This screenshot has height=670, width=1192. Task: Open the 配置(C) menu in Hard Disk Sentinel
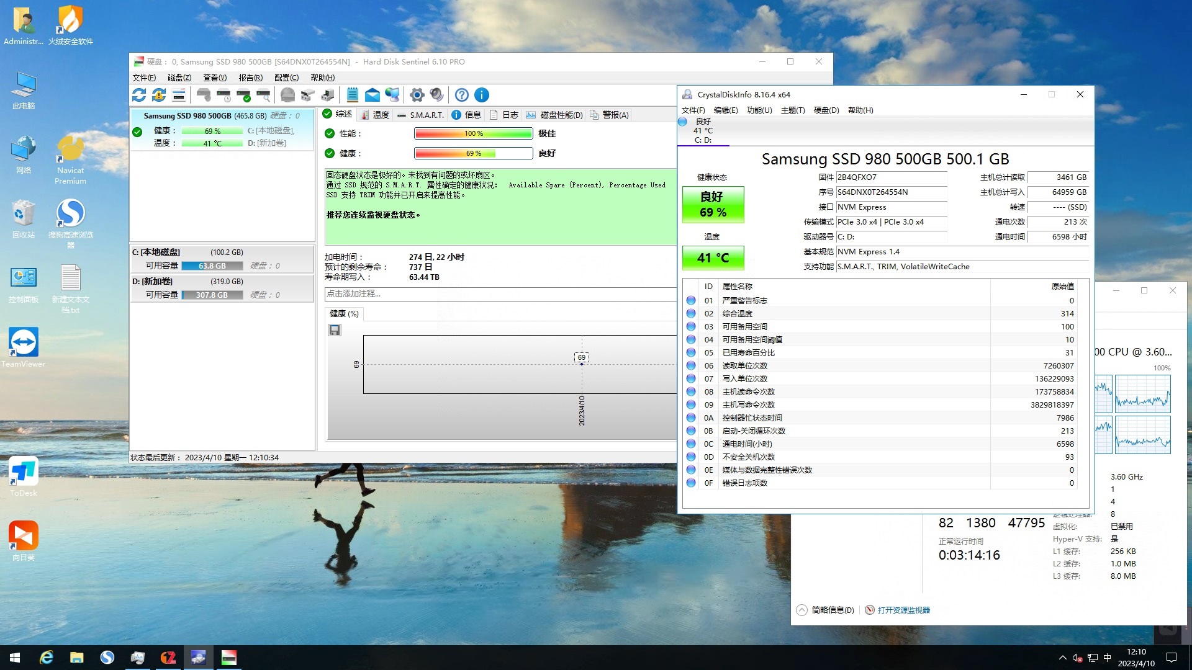point(286,78)
